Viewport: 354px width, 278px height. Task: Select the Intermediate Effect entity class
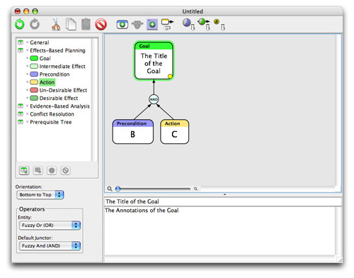[58, 67]
